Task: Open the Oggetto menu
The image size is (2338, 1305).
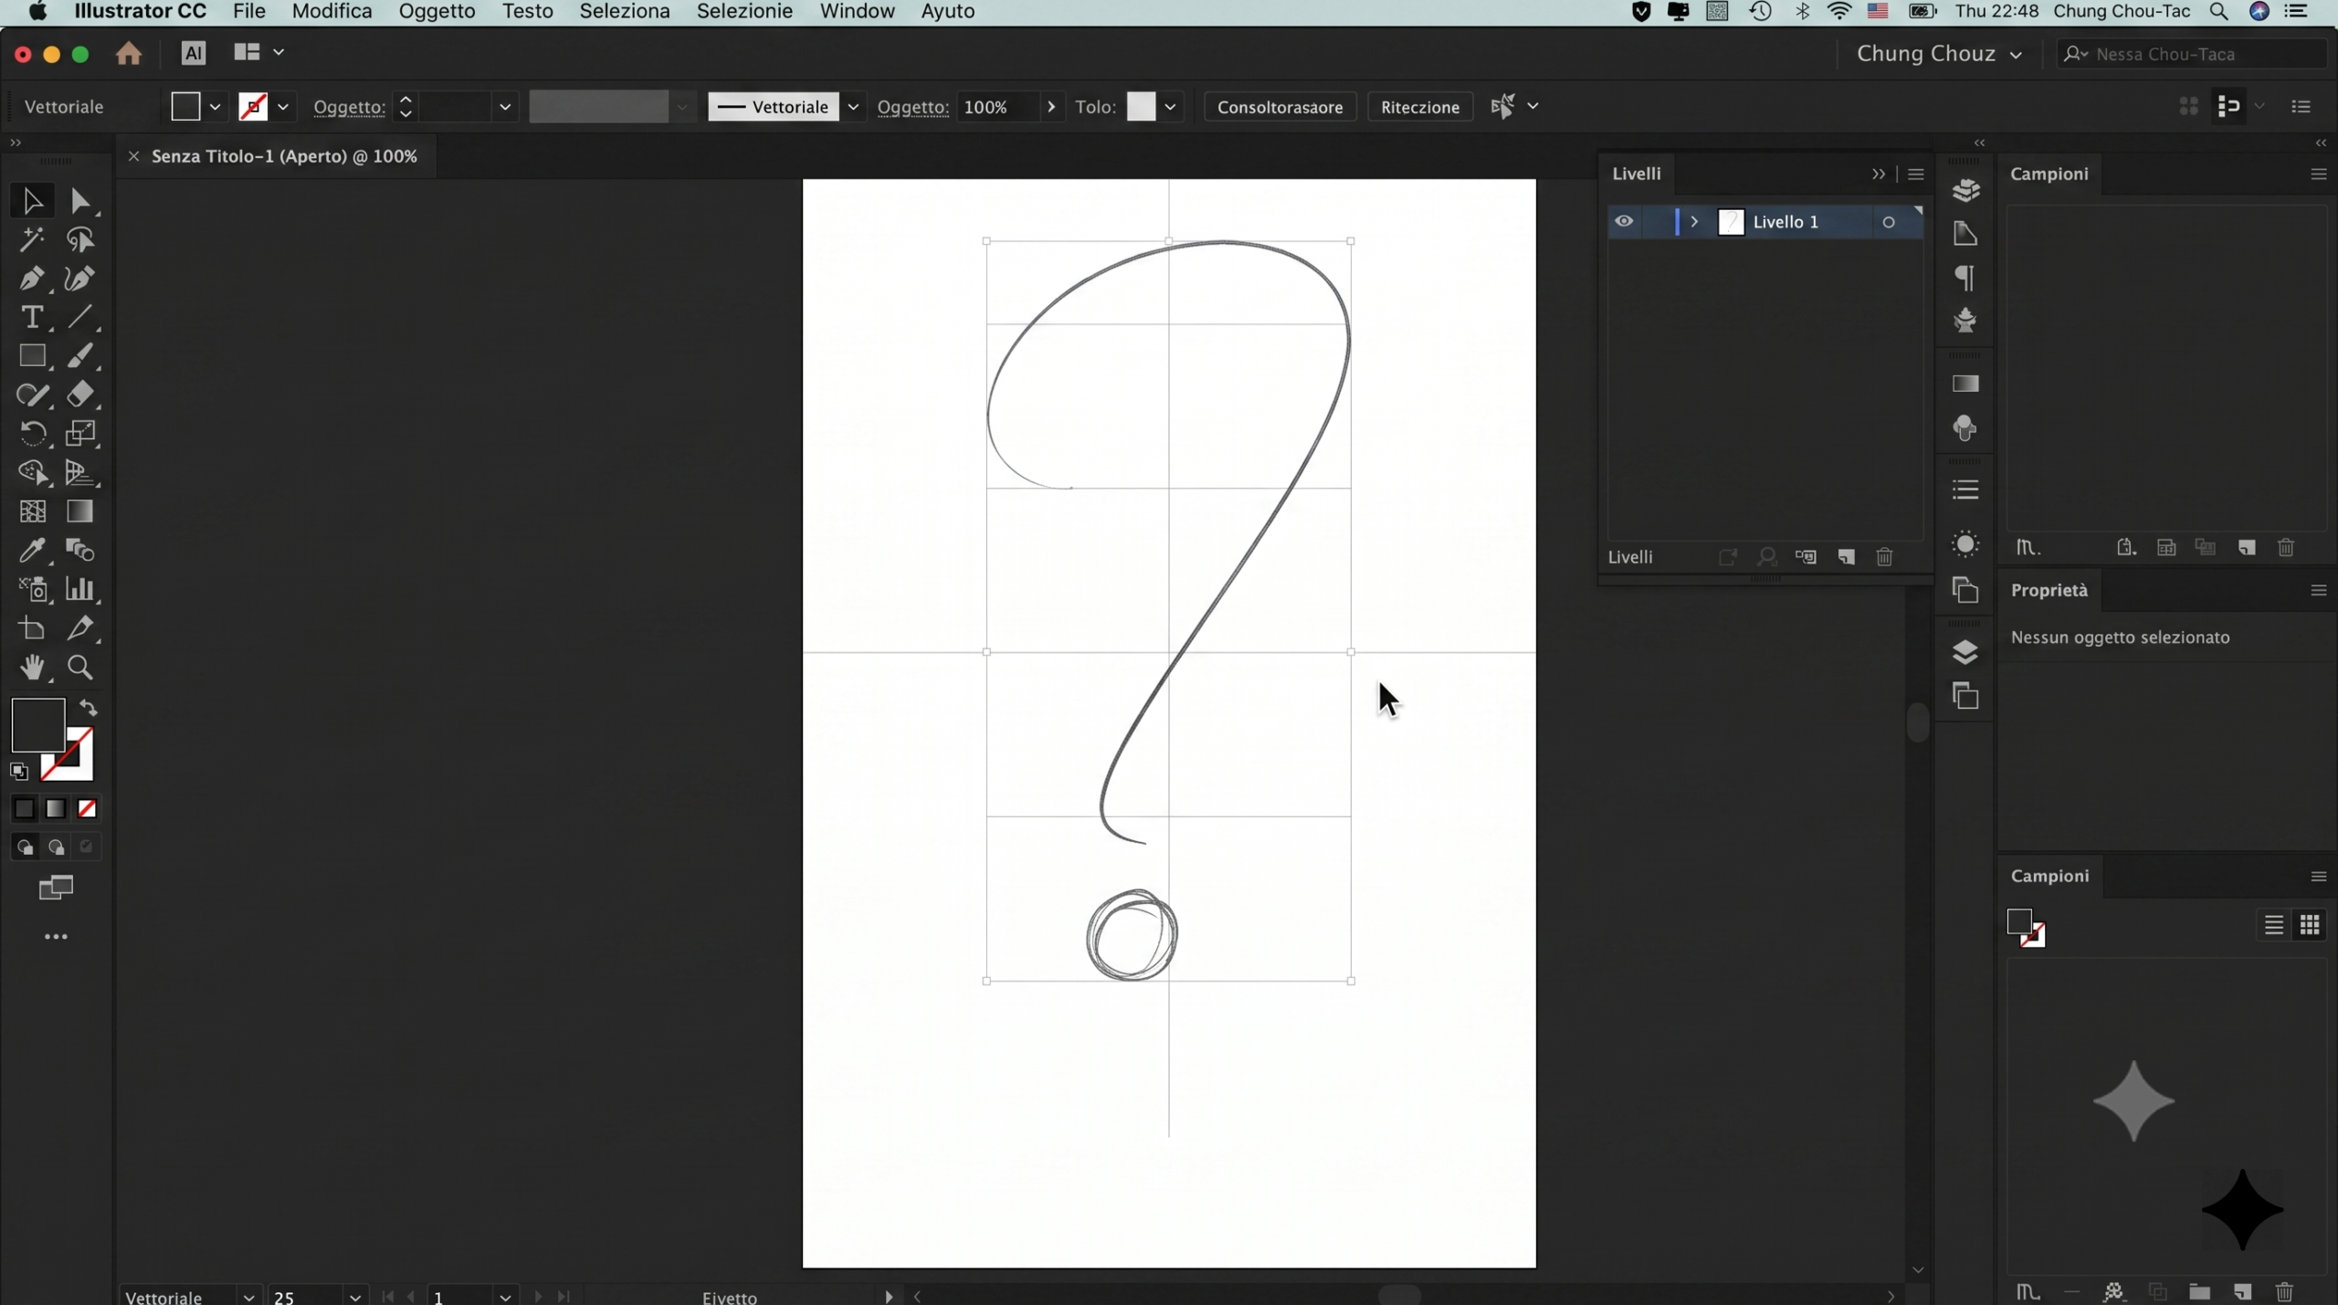Action: (x=437, y=12)
